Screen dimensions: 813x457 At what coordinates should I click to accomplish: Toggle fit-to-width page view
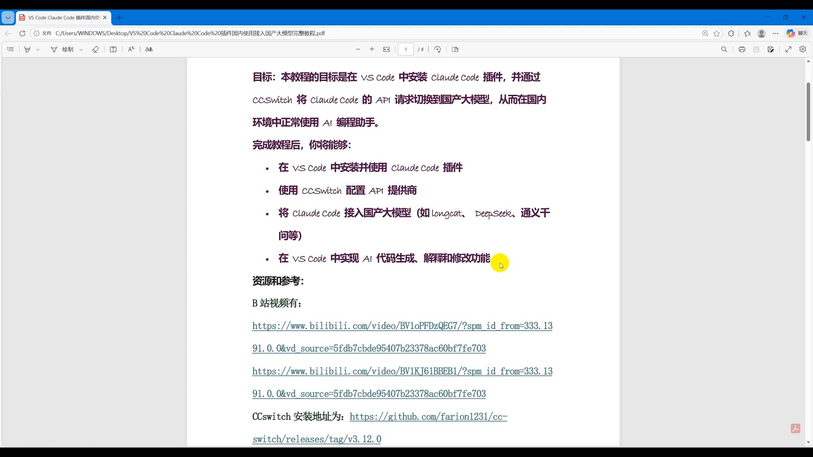[x=387, y=50]
